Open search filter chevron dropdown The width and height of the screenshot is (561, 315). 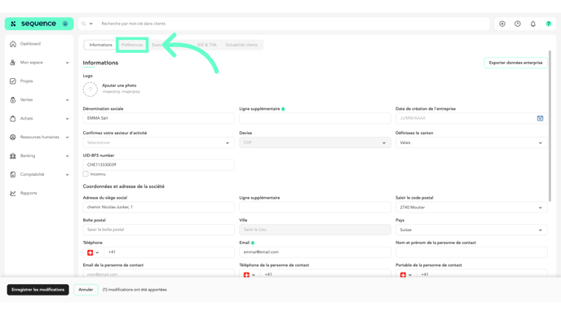click(91, 24)
